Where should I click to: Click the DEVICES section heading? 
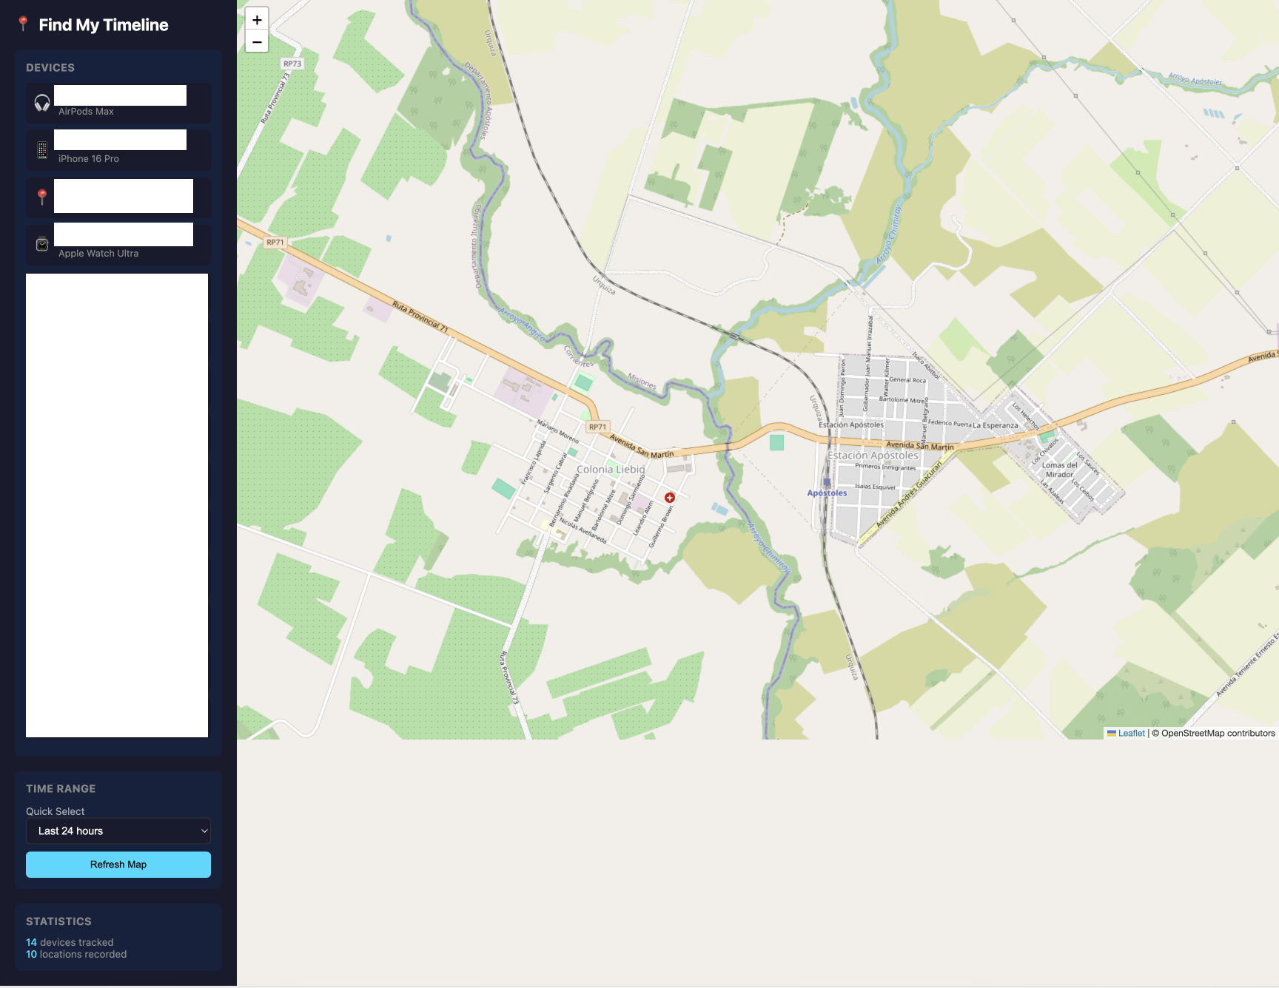pos(50,67)
